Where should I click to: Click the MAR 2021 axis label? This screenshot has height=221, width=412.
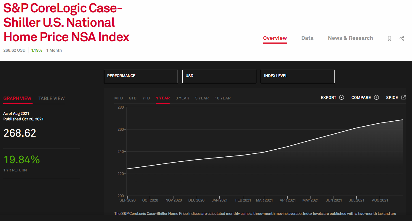(264, 200)
